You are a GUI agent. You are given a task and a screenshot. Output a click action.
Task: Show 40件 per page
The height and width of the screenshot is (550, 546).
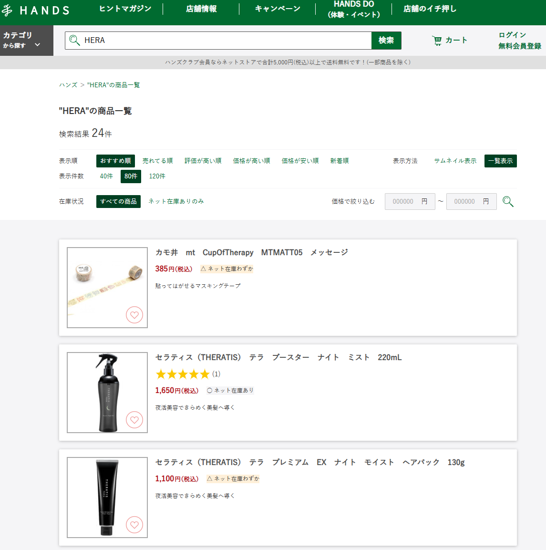[x=106, y=176]
